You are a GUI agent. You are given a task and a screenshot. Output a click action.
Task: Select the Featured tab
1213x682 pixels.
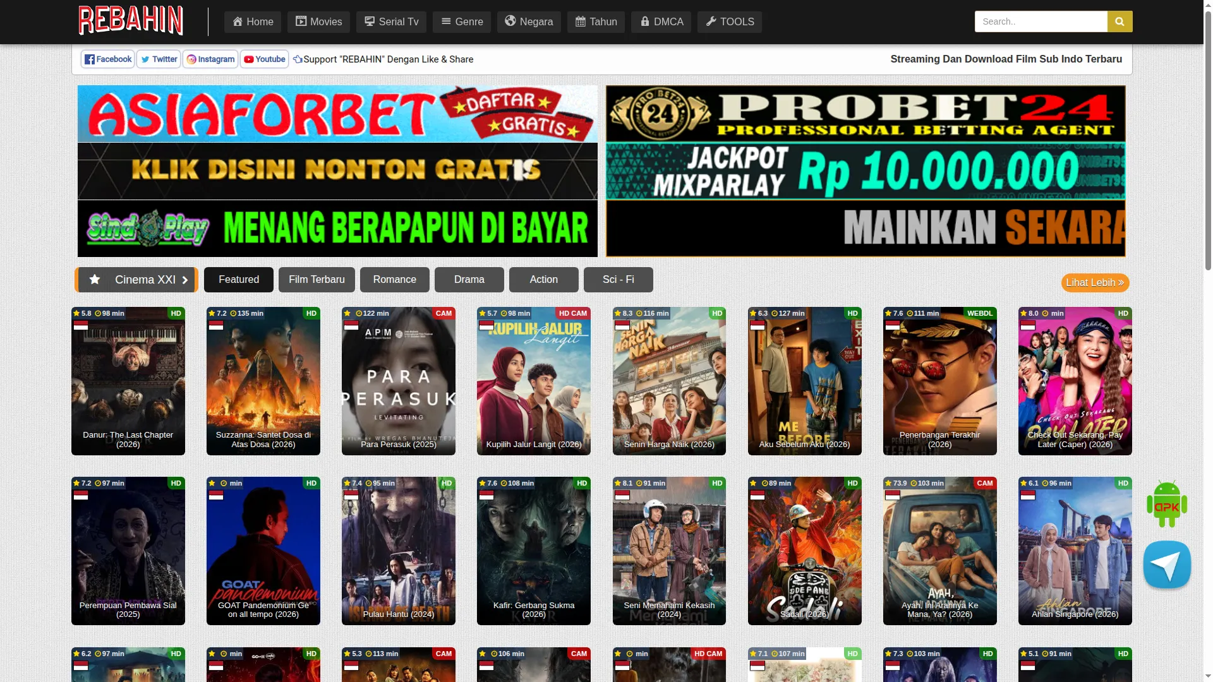tap(239, 280)
